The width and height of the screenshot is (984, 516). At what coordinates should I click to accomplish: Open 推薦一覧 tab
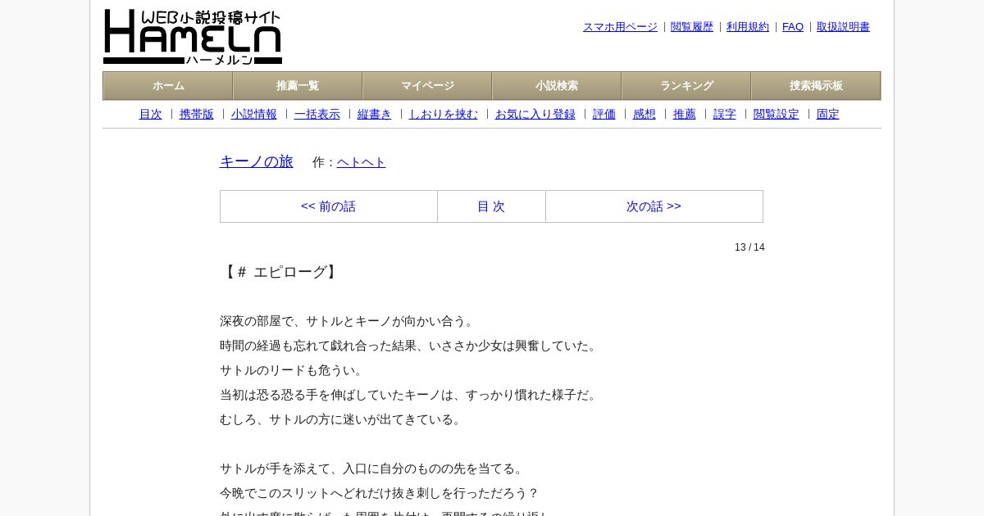point(298,86)
